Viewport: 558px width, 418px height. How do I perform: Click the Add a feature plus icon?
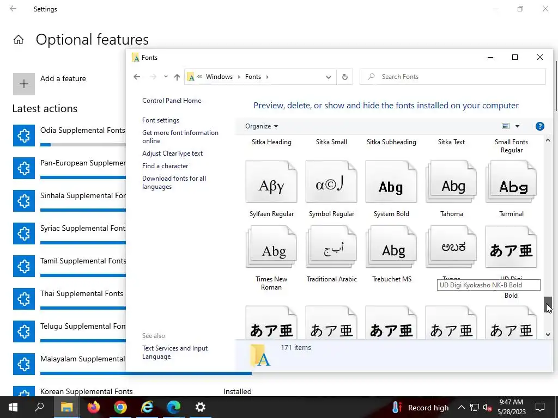[x=24, y=84]
